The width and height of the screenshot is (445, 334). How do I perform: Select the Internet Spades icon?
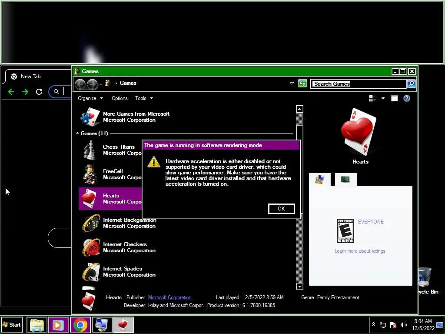pos(91,272)
